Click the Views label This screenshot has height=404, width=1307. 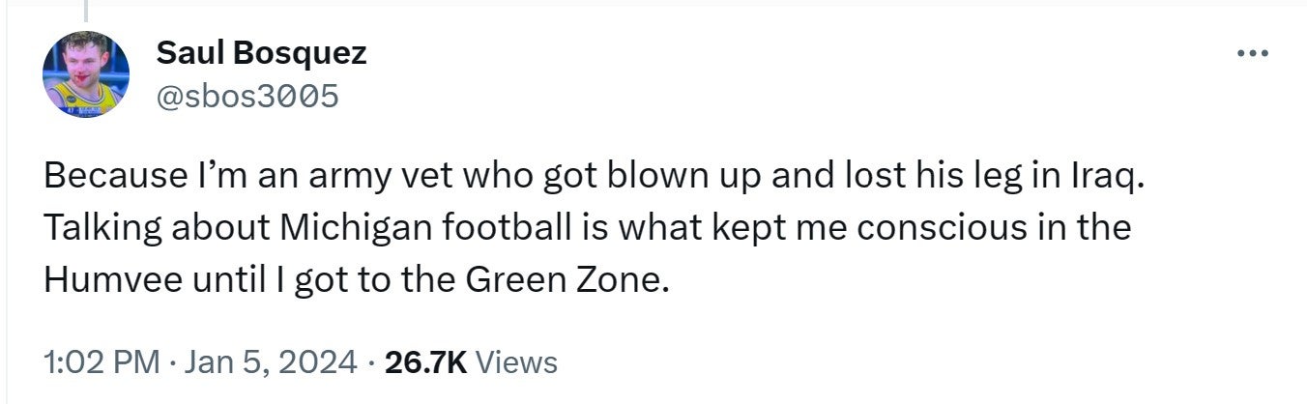tap(517, 362)
